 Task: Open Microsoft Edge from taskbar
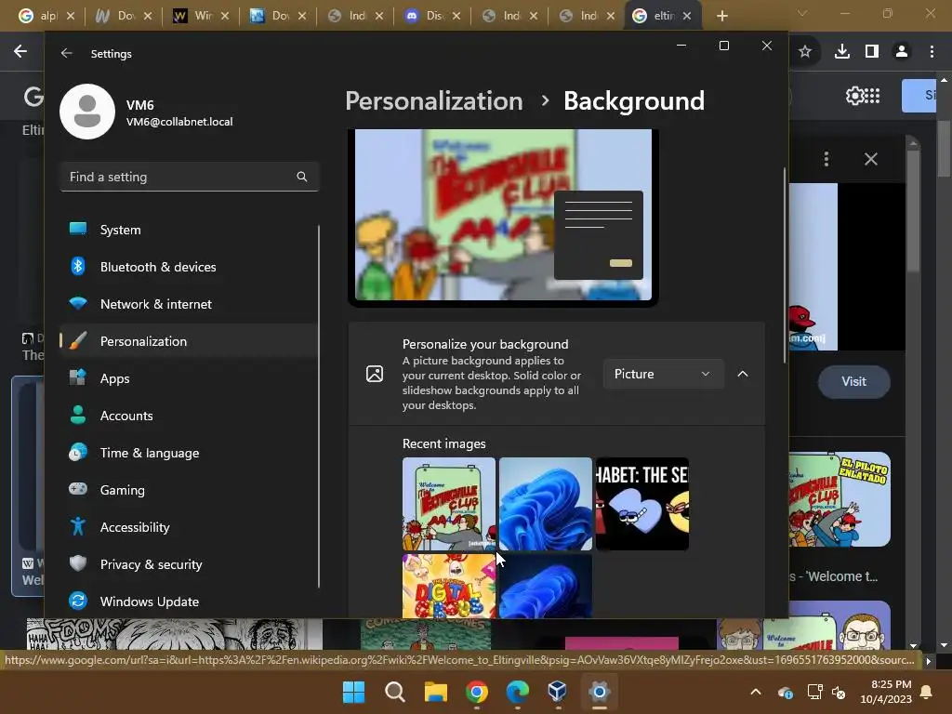coord(517,692)
